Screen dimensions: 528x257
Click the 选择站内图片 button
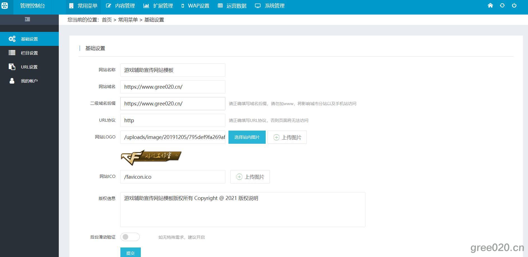247,137
